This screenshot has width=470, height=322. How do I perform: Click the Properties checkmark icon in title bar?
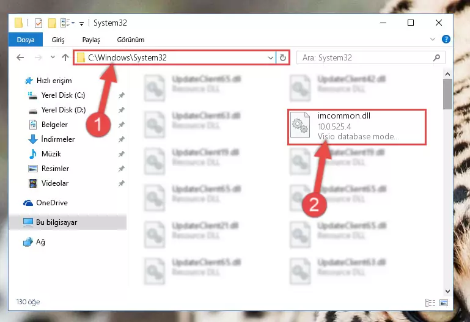pos(39,23)
